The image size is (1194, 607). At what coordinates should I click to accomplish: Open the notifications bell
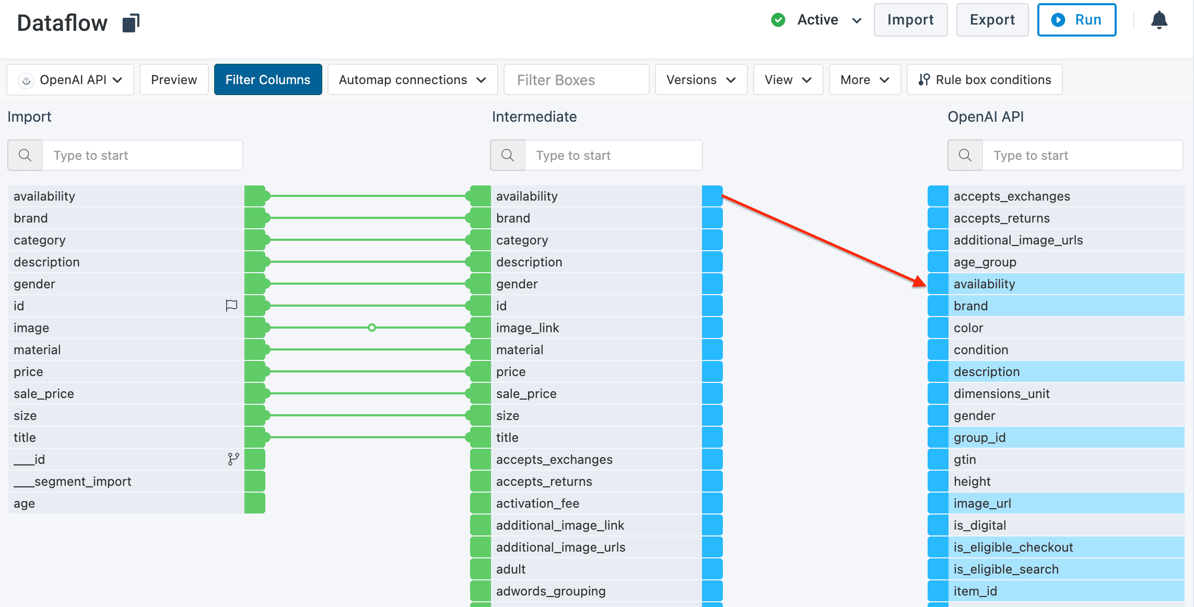coord(1159,20)
